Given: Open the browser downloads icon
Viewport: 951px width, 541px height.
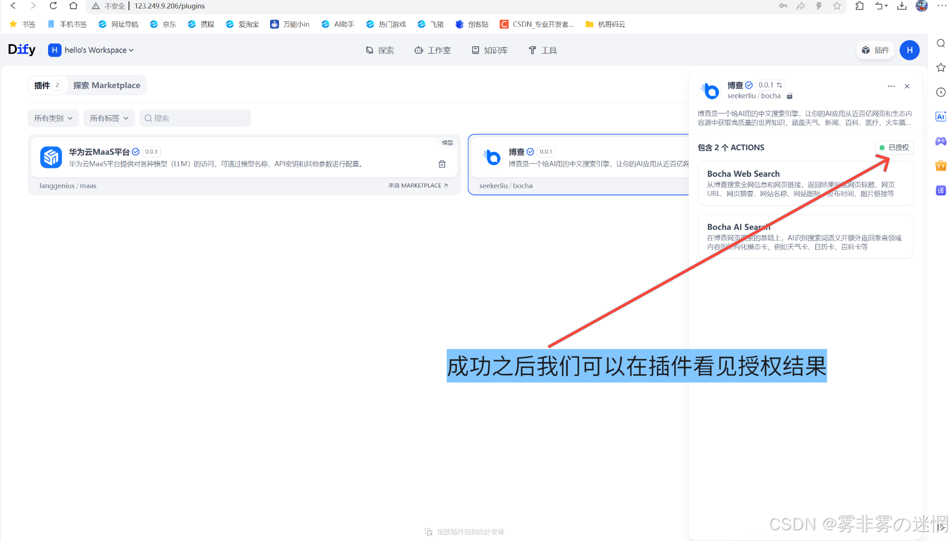Looking at the screenshot, I should (x=902, y=6).
